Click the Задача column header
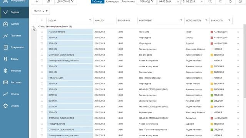 (52, 20)
